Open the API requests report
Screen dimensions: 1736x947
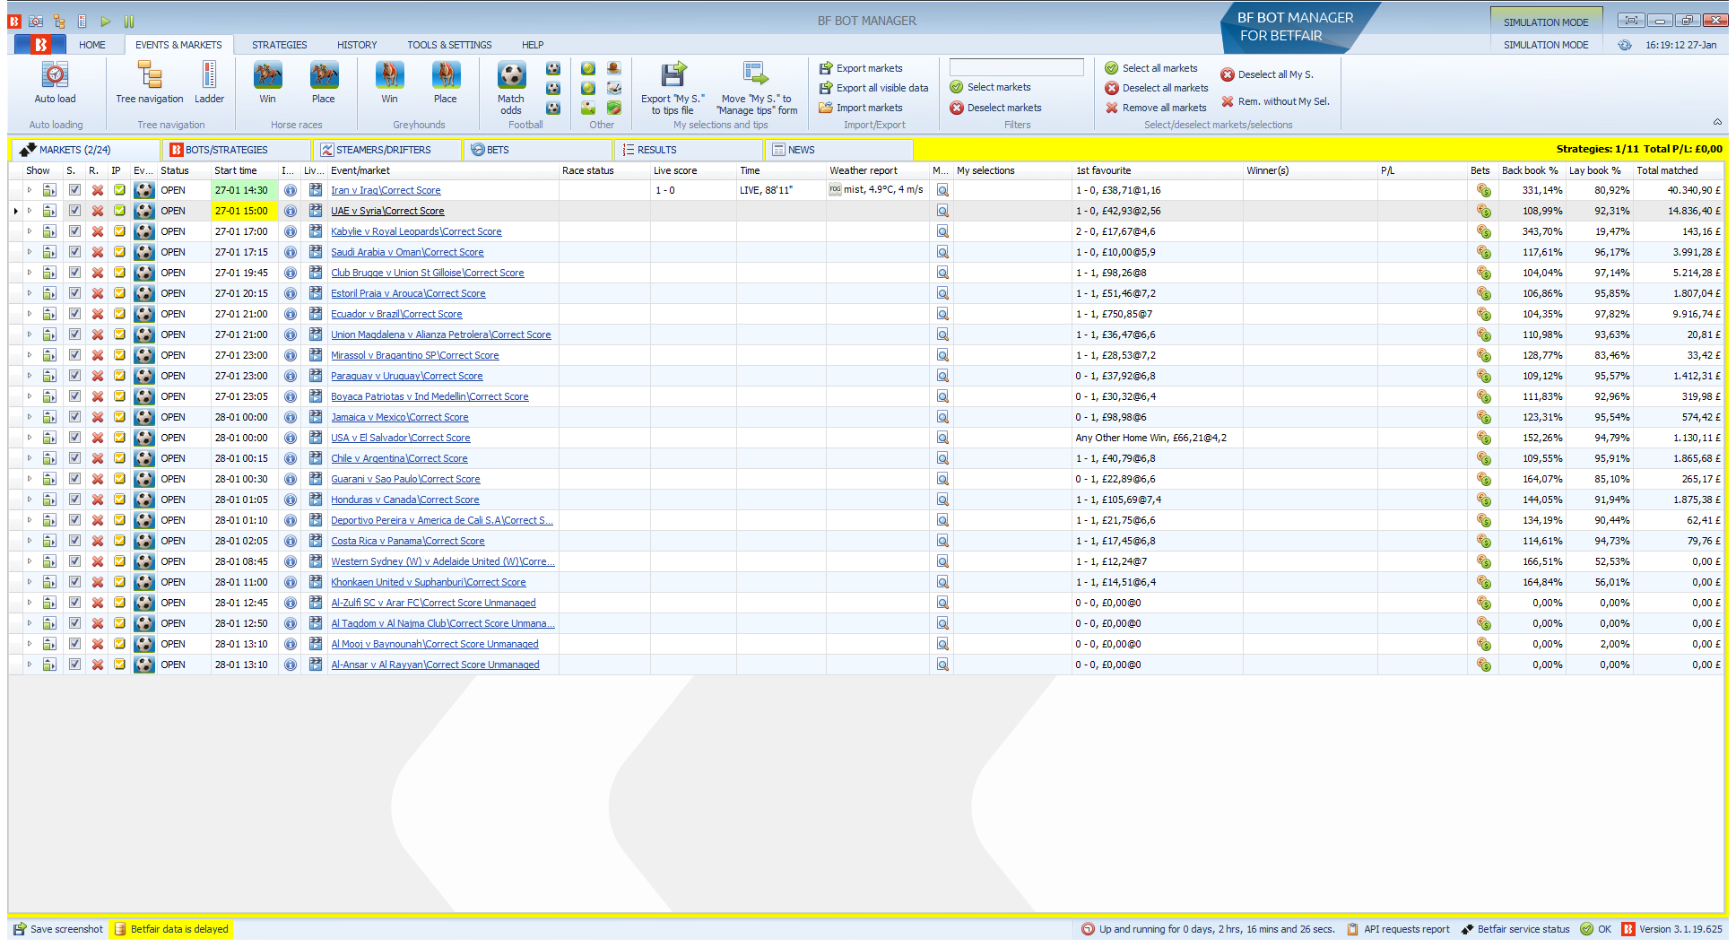pyautogui.click(x=1398, y=929)
